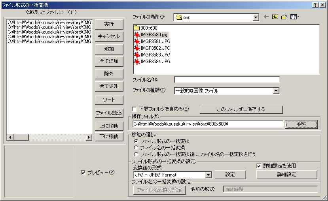Open the 変換後の形式 JPG format dropdown
Screen dimensions: 328x201
pyautogui.click(x=208, y=175)
